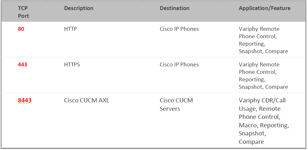Viewport: 308px width, 150px height.
Task: Click the Description column header
Action: [x=78, y=8]
